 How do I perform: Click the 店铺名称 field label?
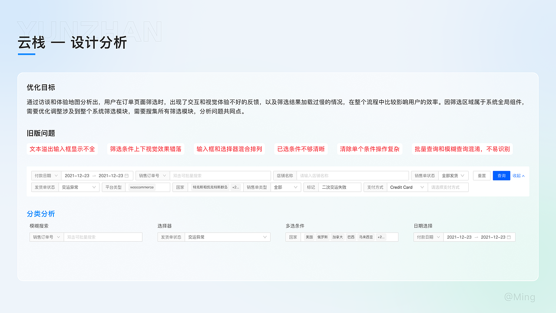point(285,176)
